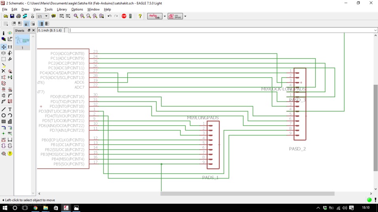Screen dimensions: 378x212
Task: Select the Add part tool
Action: click(10, 71)
